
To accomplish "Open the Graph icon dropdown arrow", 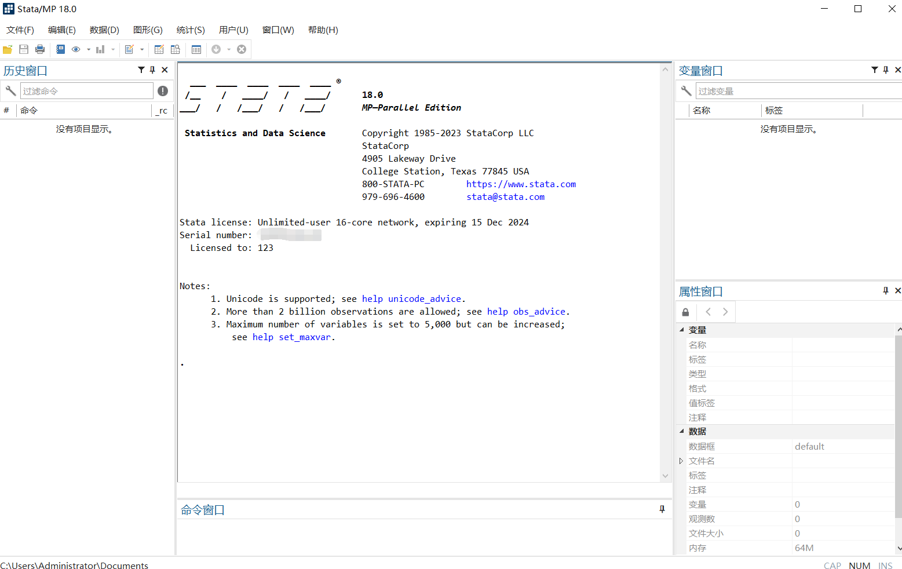I will pos(113,50).
